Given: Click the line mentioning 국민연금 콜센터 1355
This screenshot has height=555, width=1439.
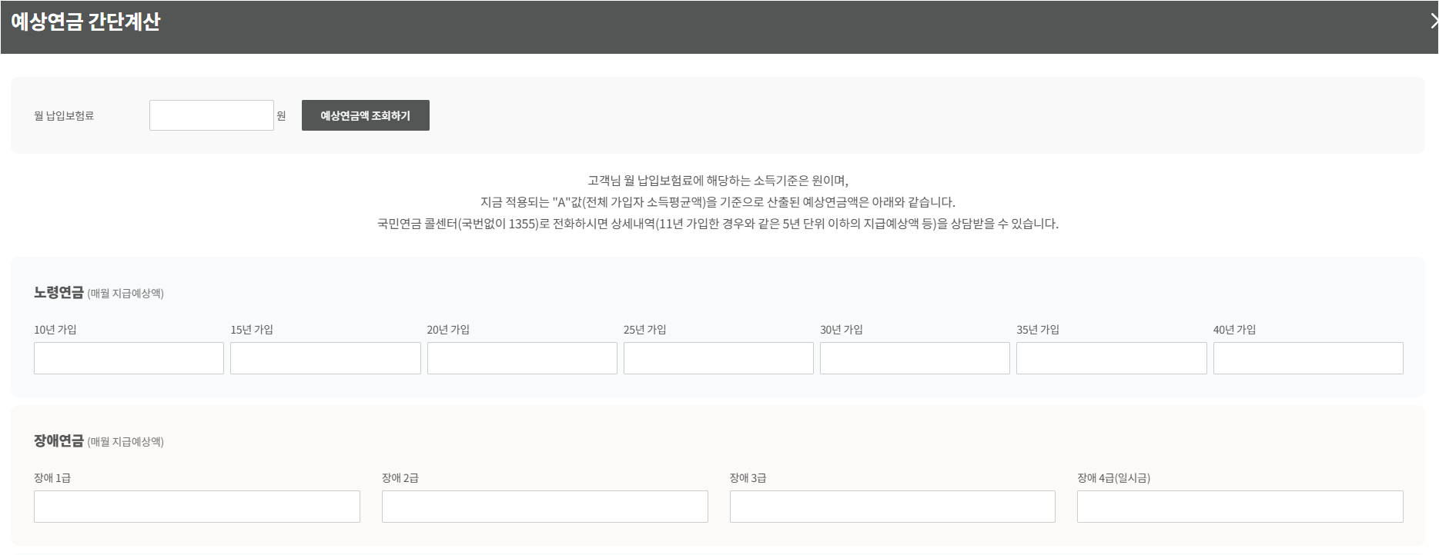Looking at the screenshot, I should tap(718, 224).
